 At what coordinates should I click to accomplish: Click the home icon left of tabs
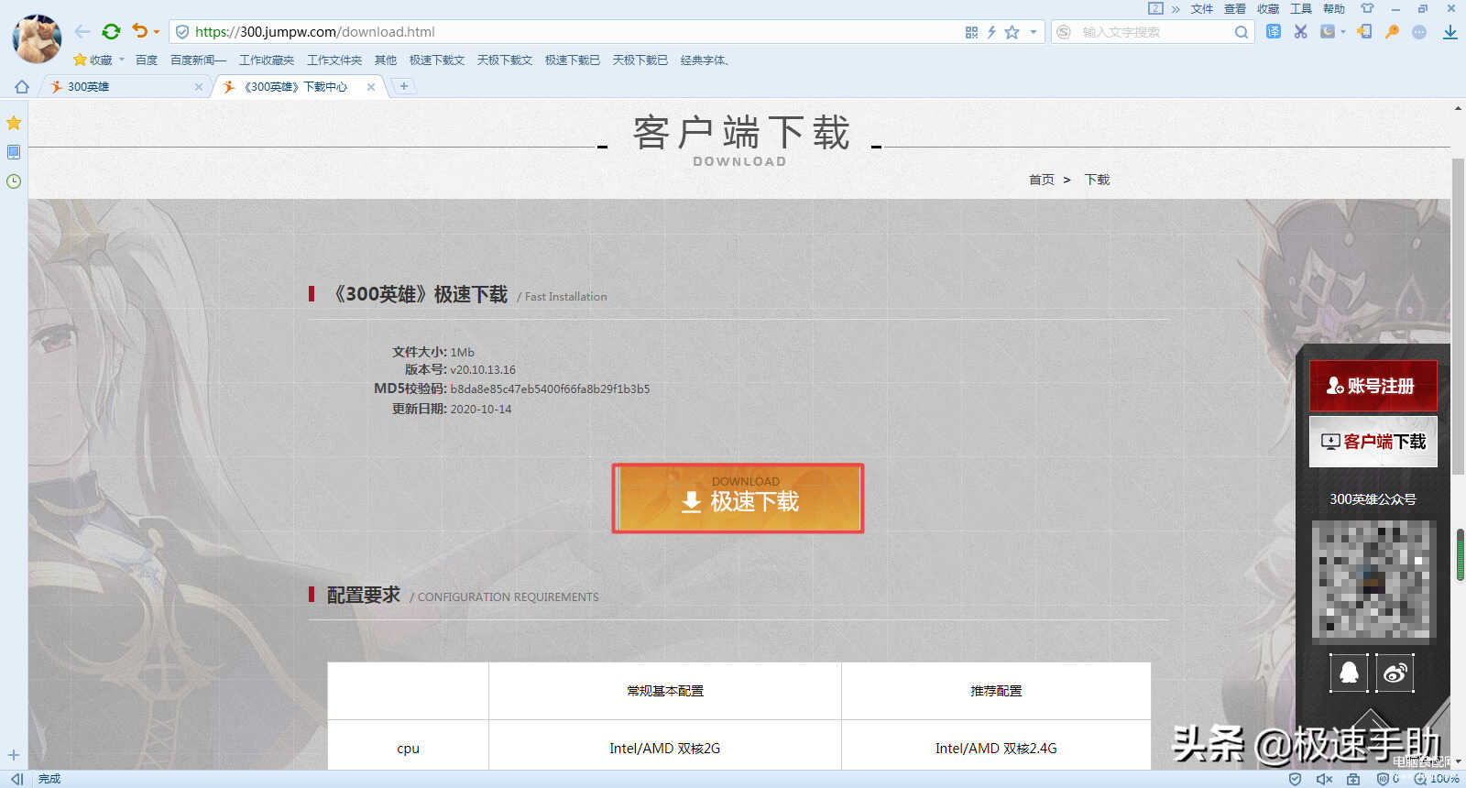tap(22, 86)
